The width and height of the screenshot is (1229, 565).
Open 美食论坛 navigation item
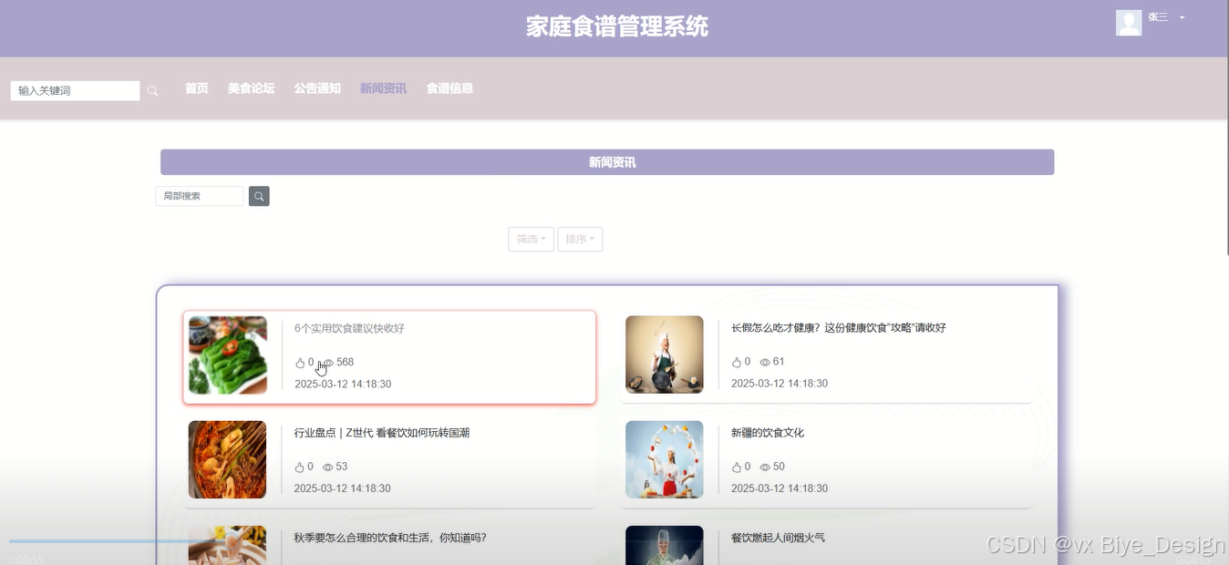pos(251,88)
